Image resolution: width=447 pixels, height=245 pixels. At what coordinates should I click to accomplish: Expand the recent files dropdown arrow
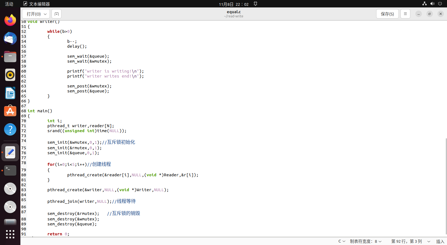pyautogui.click(x=45, y=14)
